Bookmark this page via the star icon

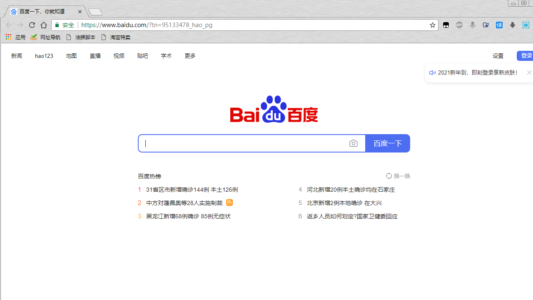point(432,25)
